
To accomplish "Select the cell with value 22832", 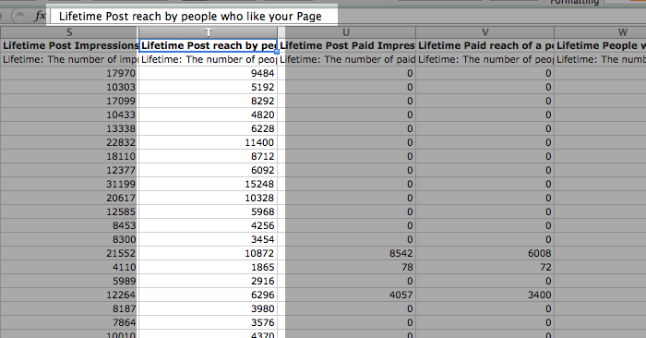I will [x=69, y=142].
